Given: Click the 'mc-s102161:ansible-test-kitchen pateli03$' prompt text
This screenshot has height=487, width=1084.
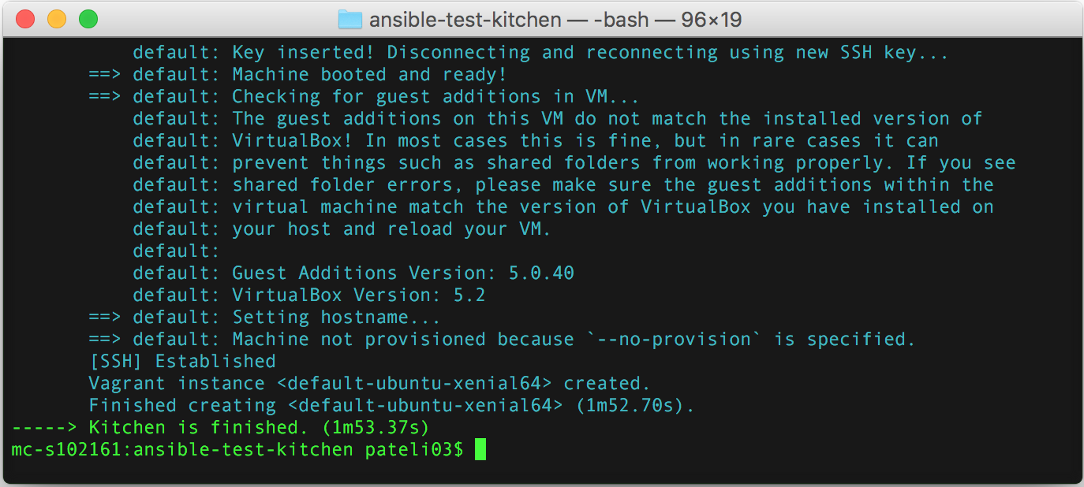Looking at the screenshot, I should click(237, 450).
